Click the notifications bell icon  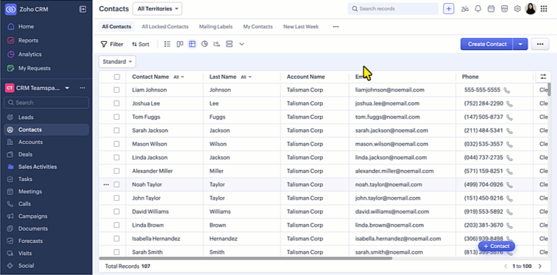pos(478,9)
